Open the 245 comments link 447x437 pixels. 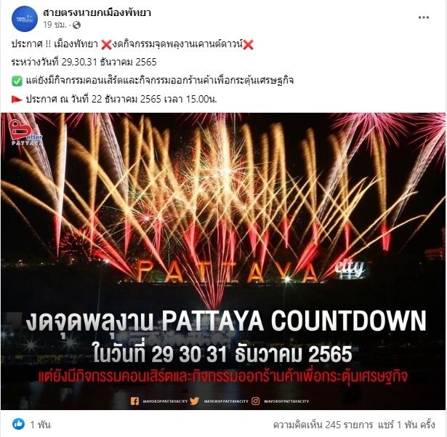point(323,425)
